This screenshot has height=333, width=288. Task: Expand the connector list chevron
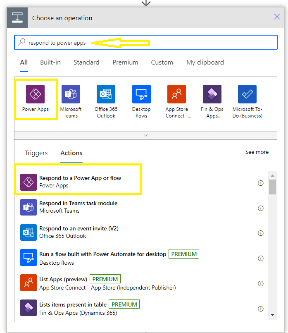[145, 135]
